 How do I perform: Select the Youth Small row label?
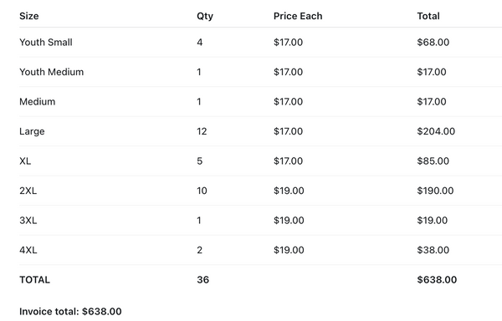tap(46, 42)
